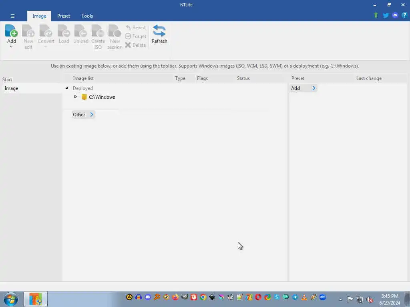Viewport: 410px width, 307px height.
Task: Open GIMP from the taskbar
Action: [x=184, y=297]
